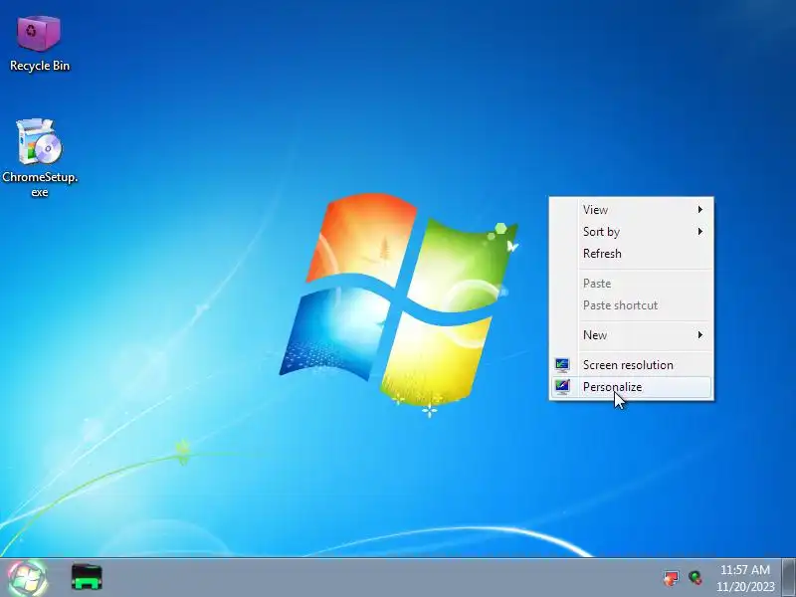Screen dimensions: 796x597
Task: Expand the arrow beside Sort by
Action: tap(700, 232)
